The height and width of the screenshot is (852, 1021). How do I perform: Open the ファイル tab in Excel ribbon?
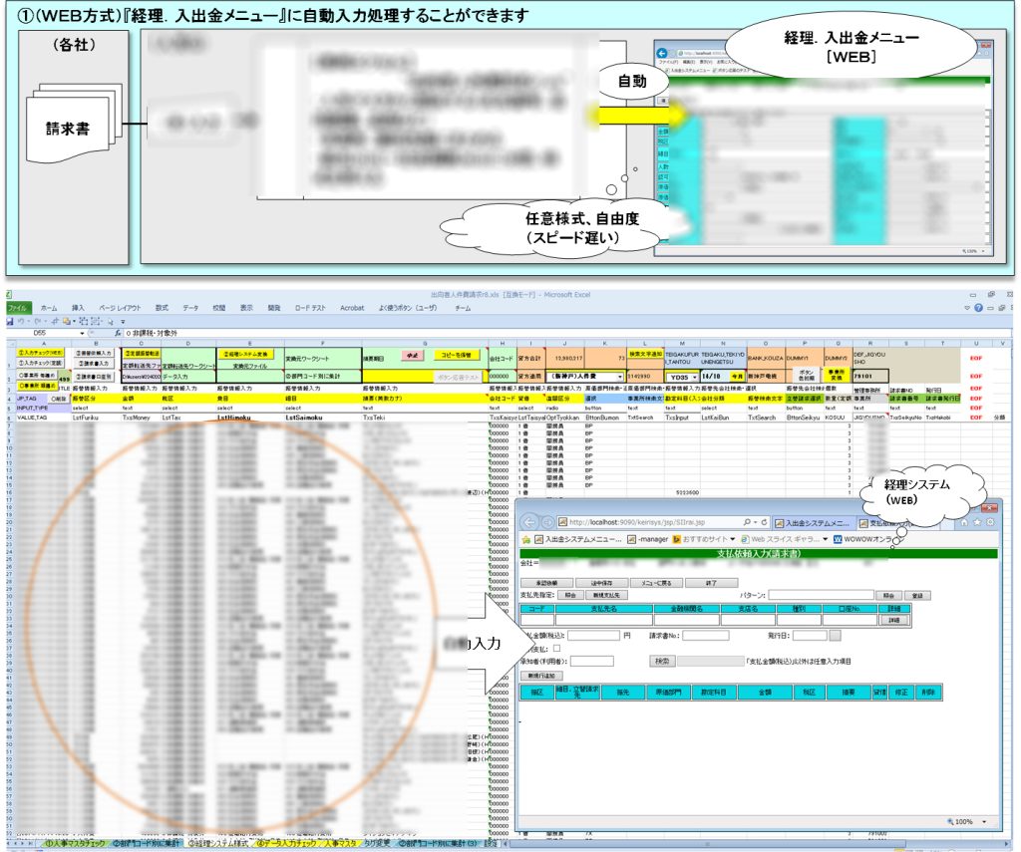click(17, 308)
